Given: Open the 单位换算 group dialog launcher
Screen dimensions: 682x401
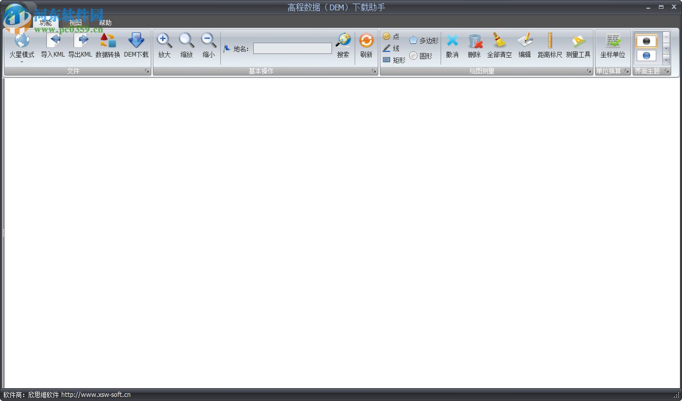Looking at the screenshot, I should [626, 71].
